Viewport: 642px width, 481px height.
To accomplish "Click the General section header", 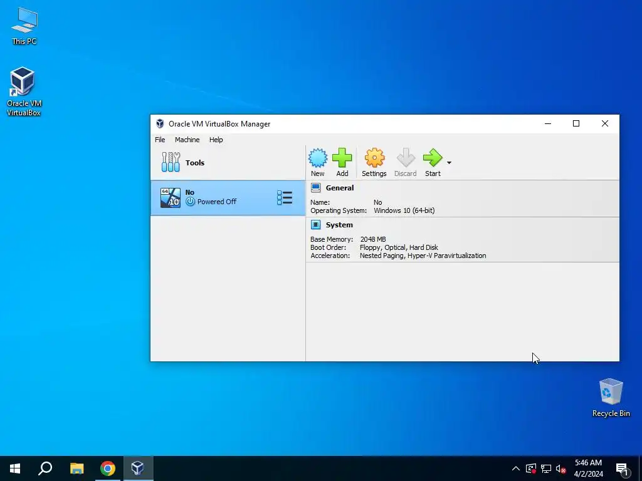I will tap(340, 188).
